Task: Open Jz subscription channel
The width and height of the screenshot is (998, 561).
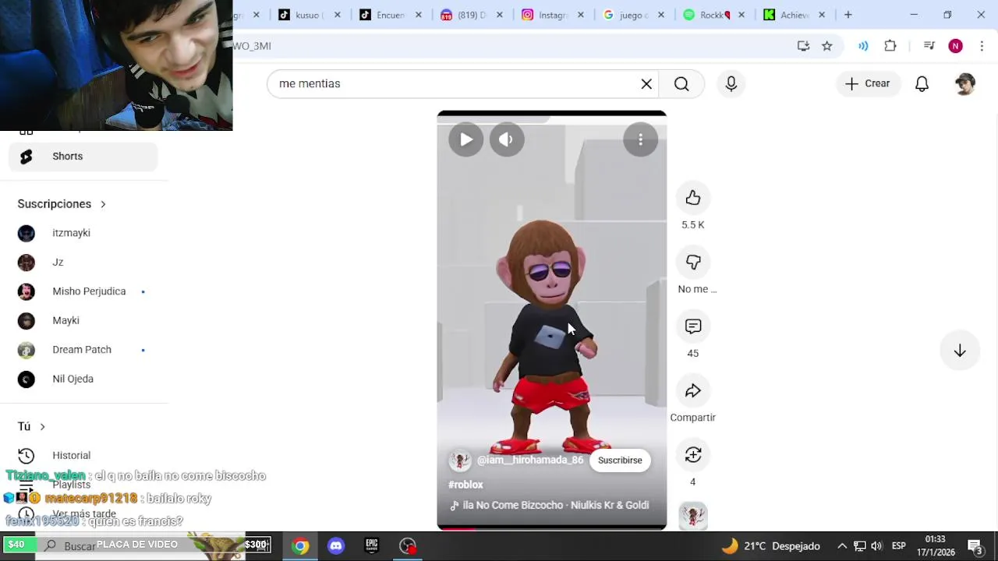Action: tap(83, 263)
